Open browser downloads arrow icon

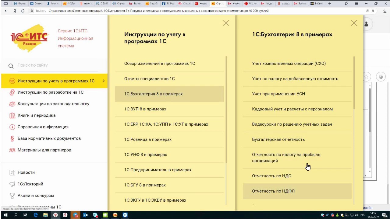tap(385, 11)
